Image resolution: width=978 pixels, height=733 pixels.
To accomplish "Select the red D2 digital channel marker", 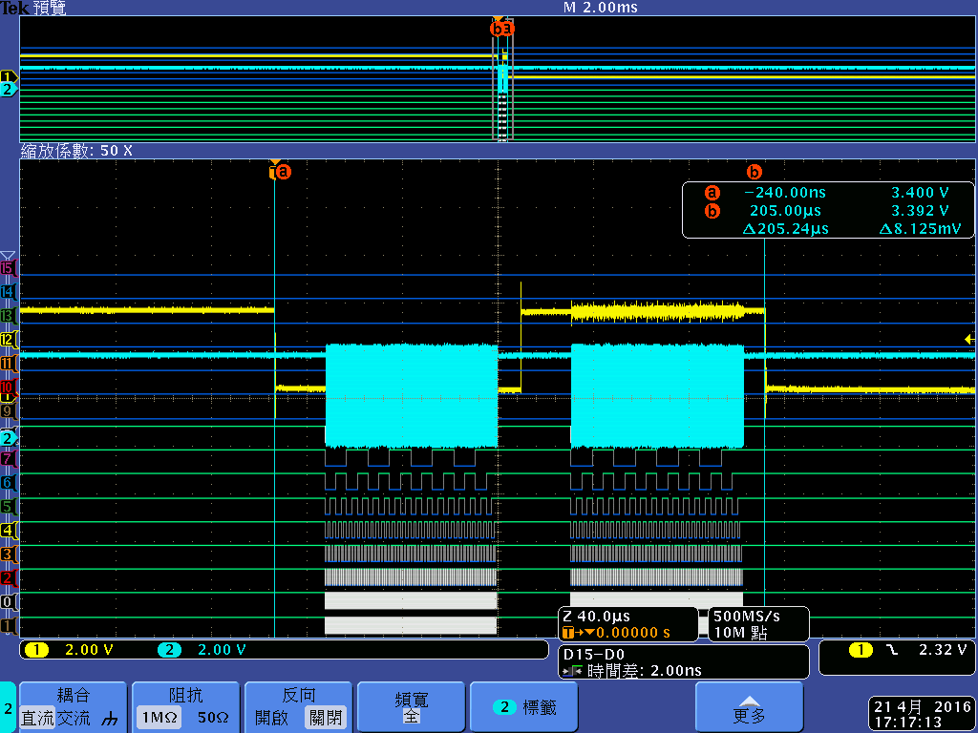I will pyautogui.click(x=8, y=577).
